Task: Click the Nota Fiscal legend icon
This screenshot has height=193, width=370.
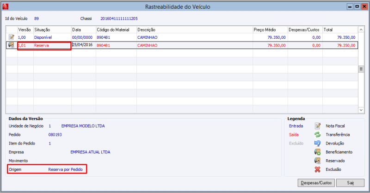Action: pos(318,126)
